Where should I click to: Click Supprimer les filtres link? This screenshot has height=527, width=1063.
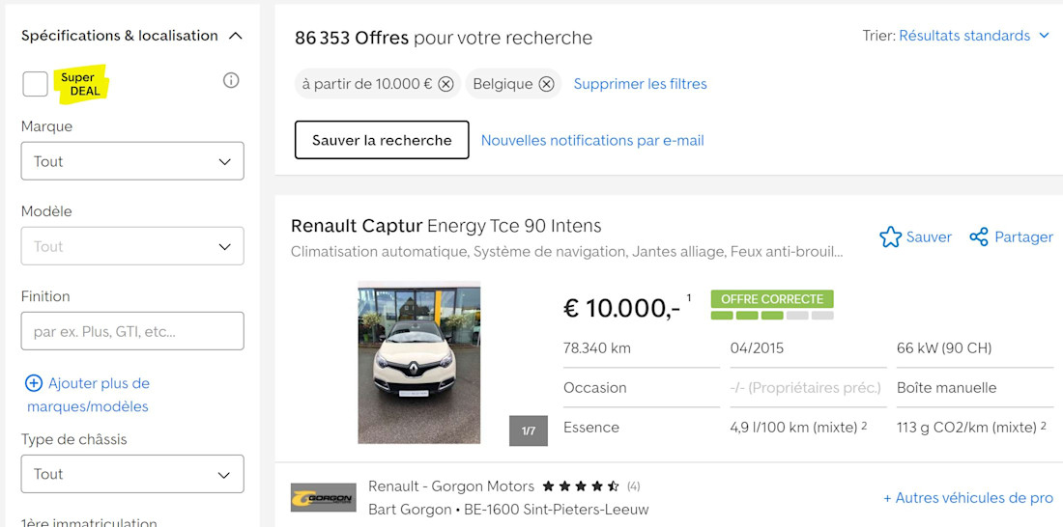point(640,84)
